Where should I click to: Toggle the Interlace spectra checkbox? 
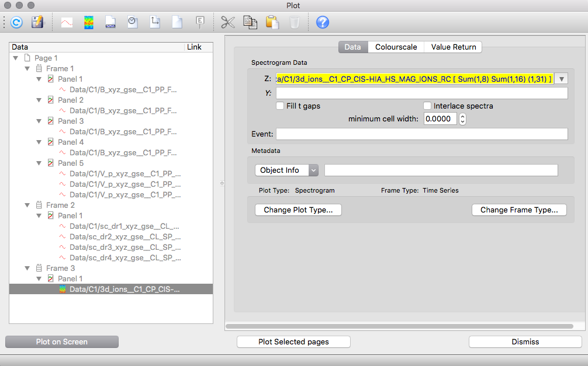428,106
